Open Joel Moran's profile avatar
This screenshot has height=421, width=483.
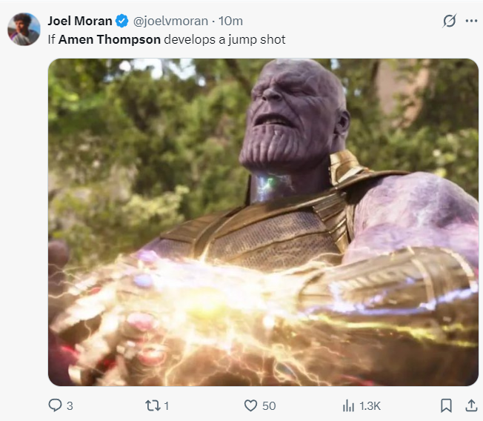(x=24, y=29)
